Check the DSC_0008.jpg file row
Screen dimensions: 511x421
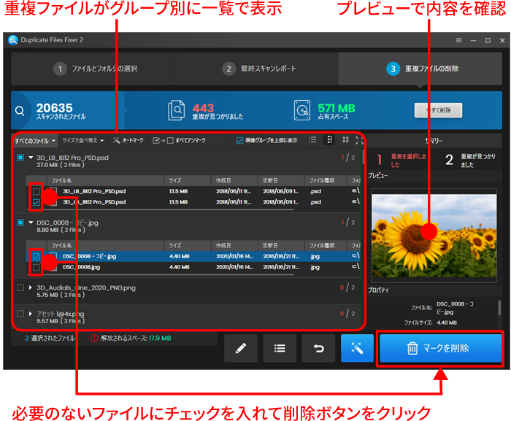36,268
